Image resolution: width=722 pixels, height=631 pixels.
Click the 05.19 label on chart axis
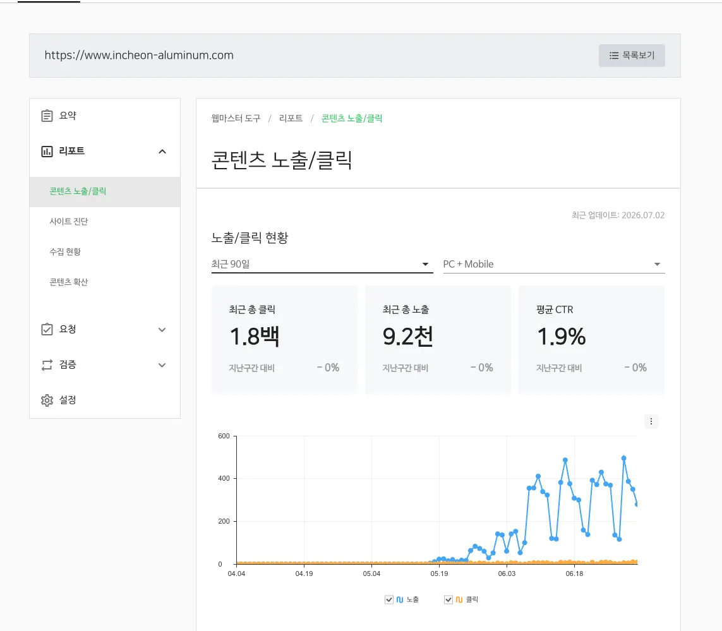click(x=439, y=574)
